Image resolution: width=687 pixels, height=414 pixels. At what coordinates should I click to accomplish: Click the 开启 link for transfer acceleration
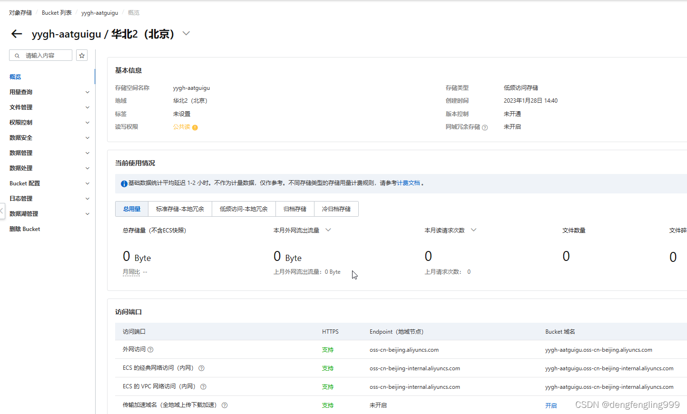(551, 405)
